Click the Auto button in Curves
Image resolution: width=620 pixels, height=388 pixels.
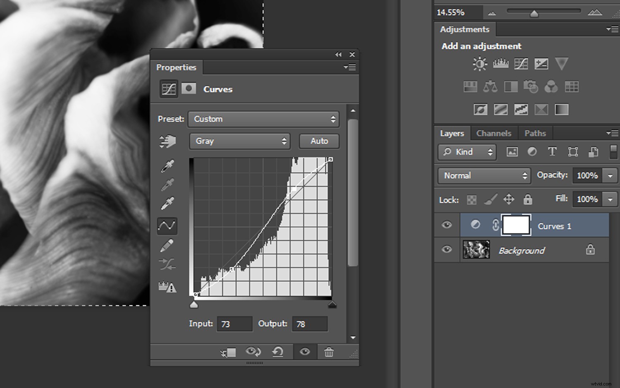click(319, 141)
